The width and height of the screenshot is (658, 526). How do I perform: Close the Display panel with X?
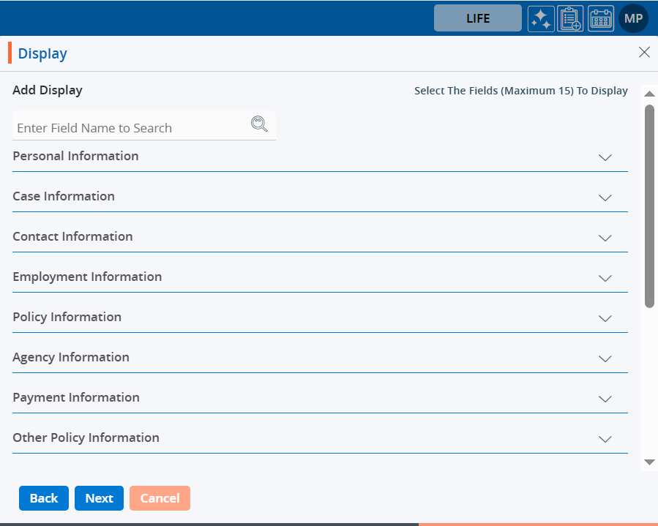click(x=644, y=52)
